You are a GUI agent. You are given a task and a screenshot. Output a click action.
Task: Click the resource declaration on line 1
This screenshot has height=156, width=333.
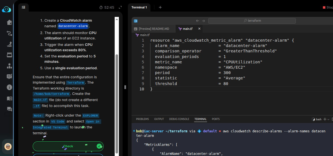pos(222,40)
